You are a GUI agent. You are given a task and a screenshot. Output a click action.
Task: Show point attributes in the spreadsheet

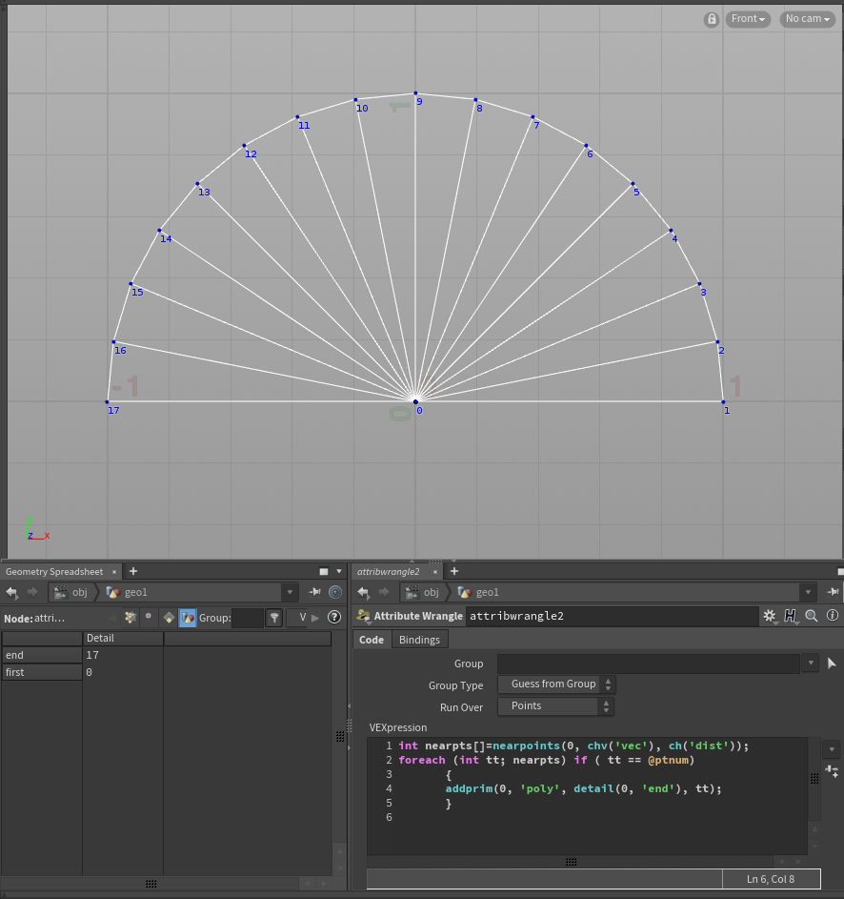click(x=130, y=618)
